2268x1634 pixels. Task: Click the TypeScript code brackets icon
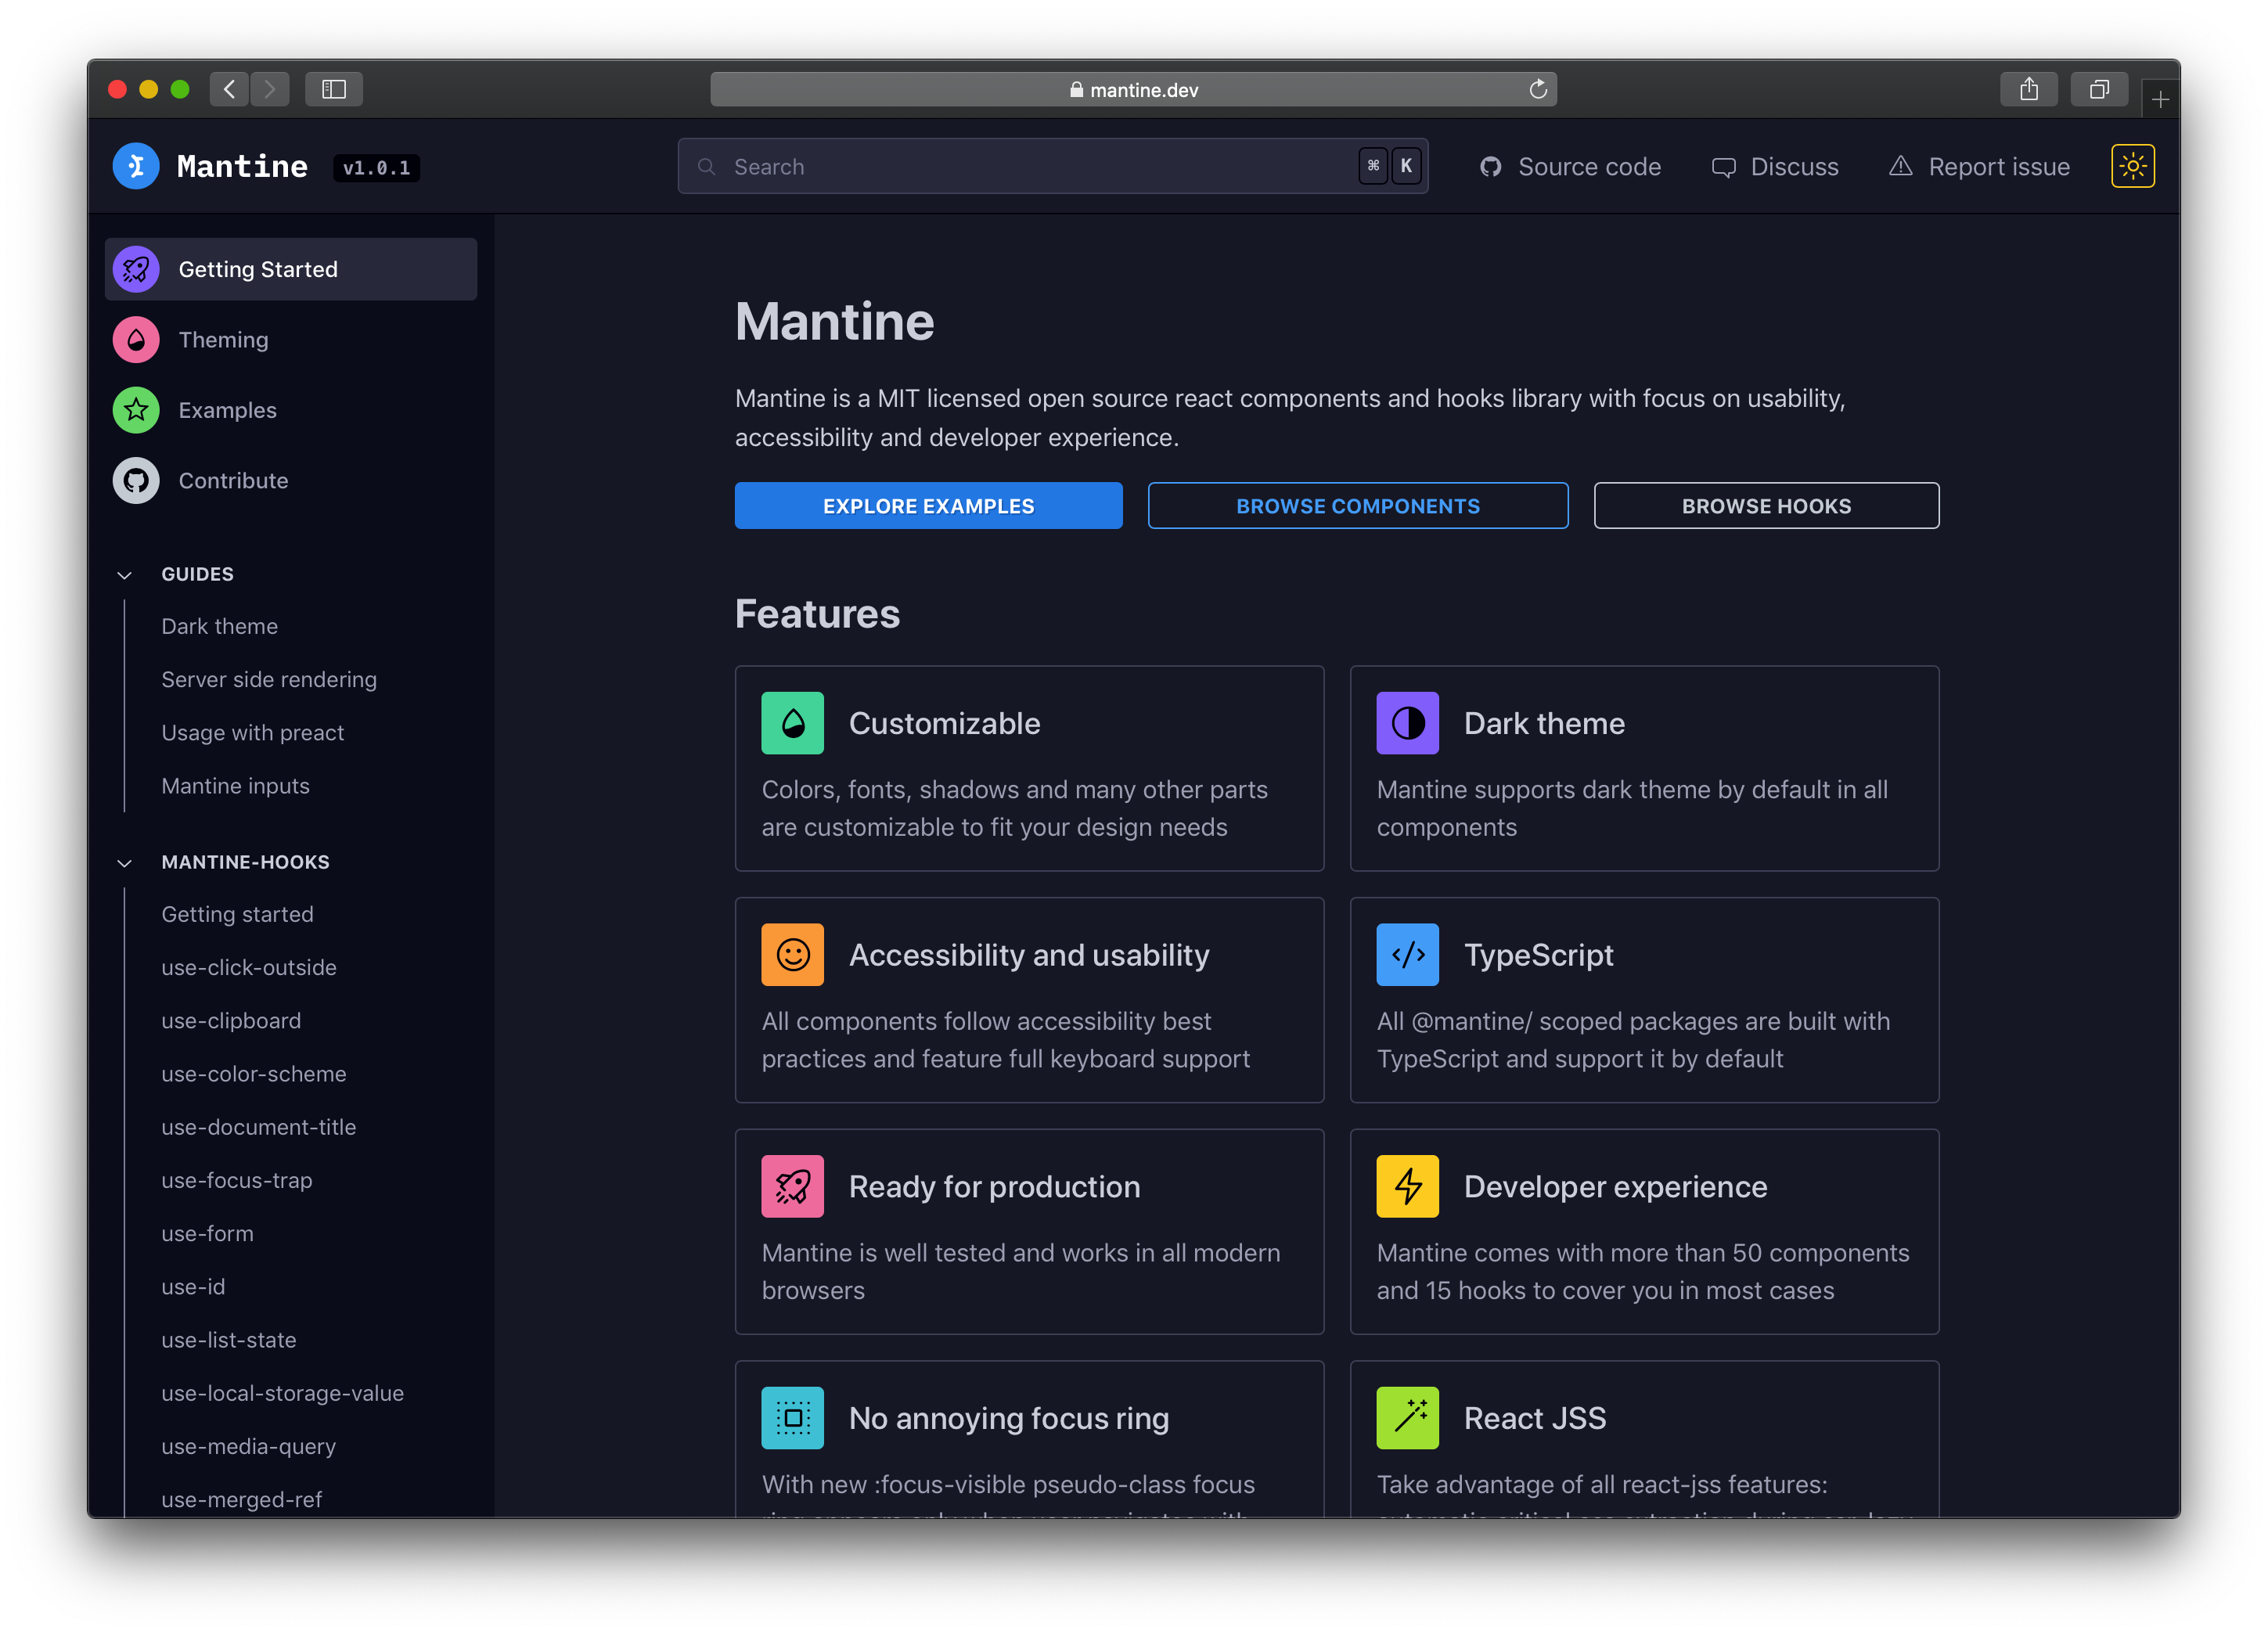(x=1407, y=955)
